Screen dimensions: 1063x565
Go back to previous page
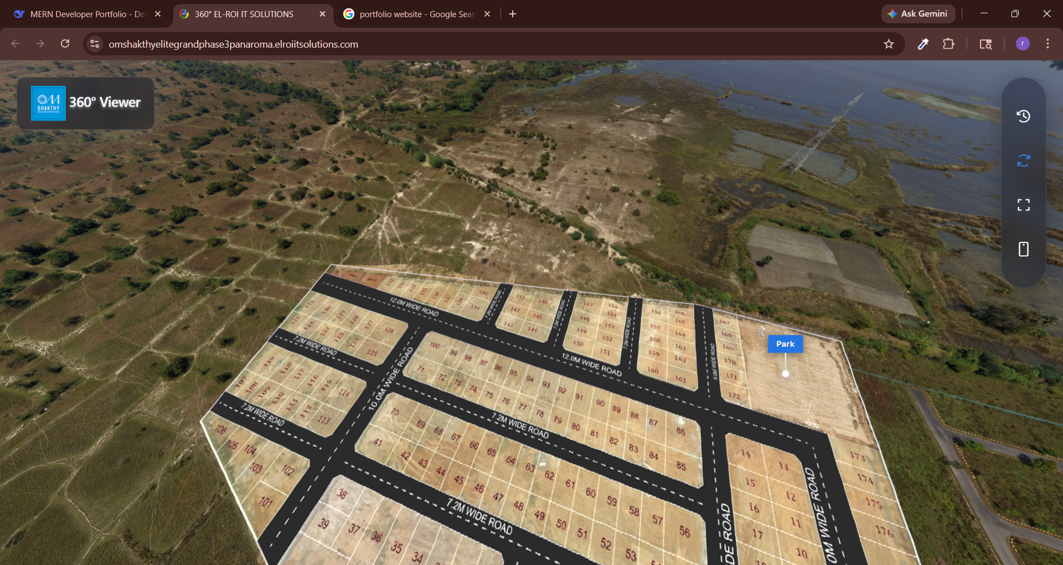coord(16,44)
